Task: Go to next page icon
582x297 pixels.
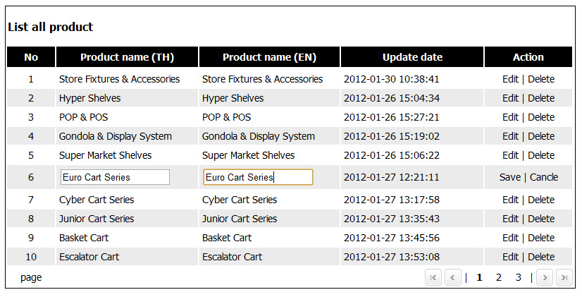Action: pos(544,278)
